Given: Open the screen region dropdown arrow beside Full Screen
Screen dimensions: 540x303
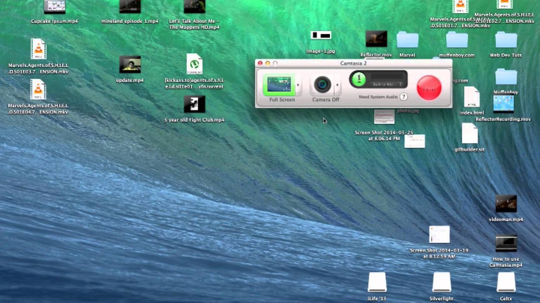Looking at the screenshot, I should pos(298,85).
